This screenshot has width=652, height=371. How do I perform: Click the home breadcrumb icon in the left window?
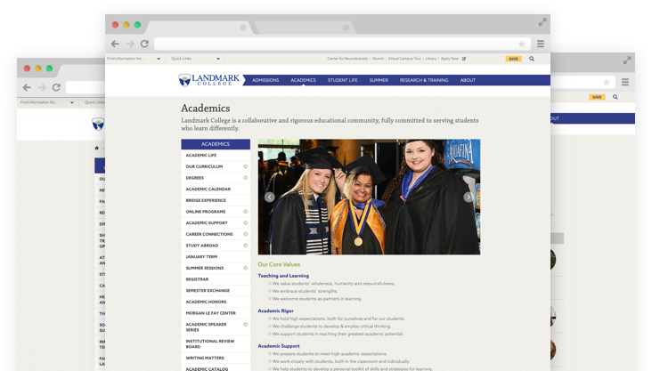coord(97,148)
